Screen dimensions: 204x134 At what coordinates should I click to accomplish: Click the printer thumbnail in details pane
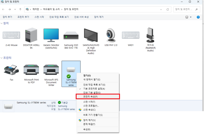9,106
